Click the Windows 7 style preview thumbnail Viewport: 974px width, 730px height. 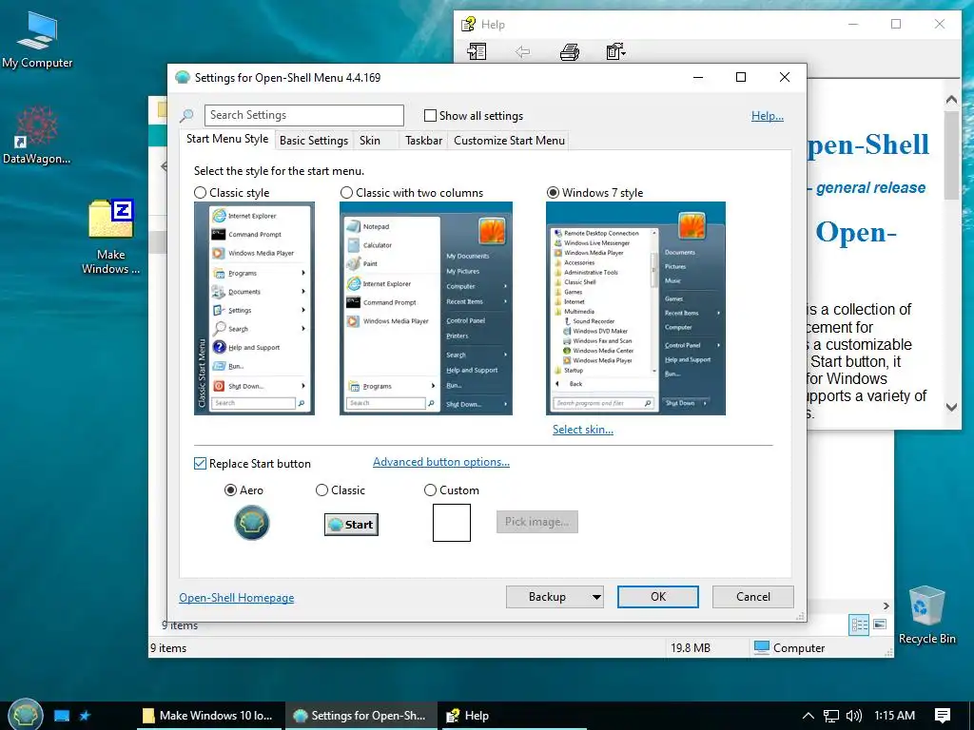click(x=635, y=309)
